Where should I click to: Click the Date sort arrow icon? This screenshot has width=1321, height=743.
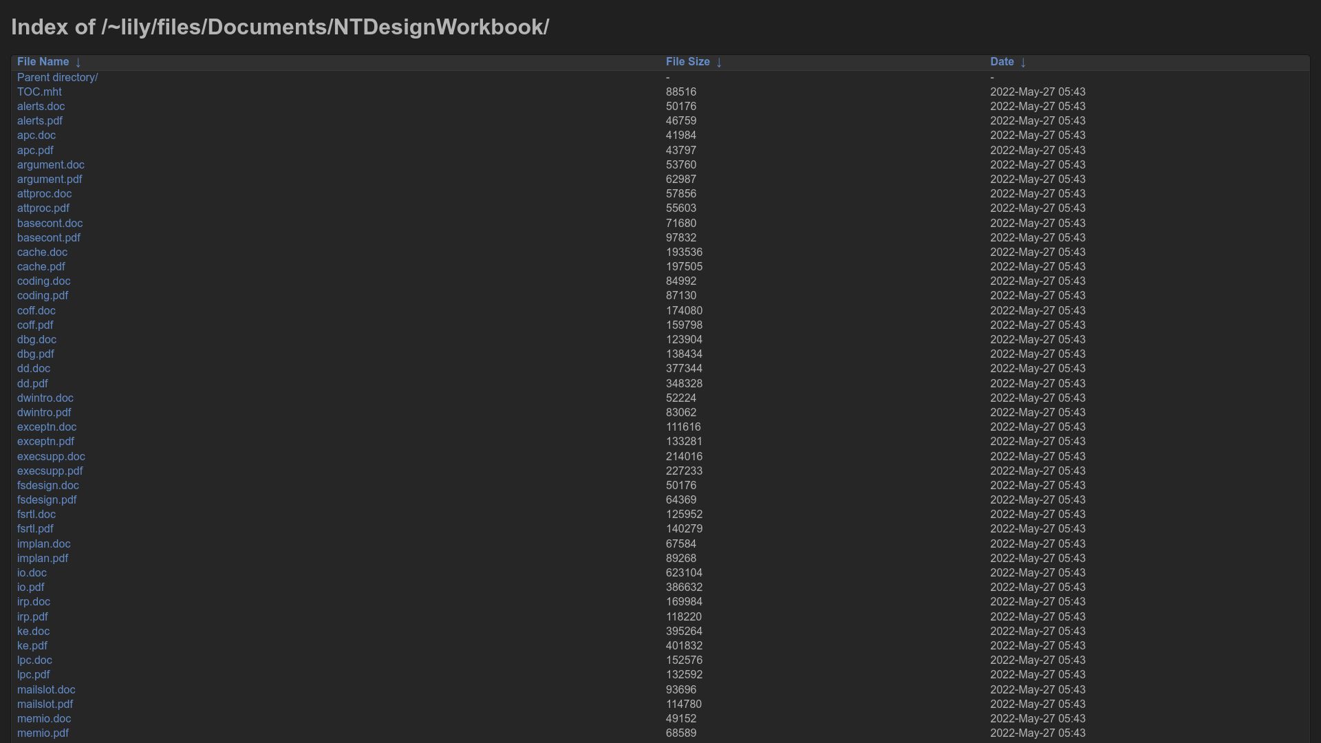[x=1023, y=63]
